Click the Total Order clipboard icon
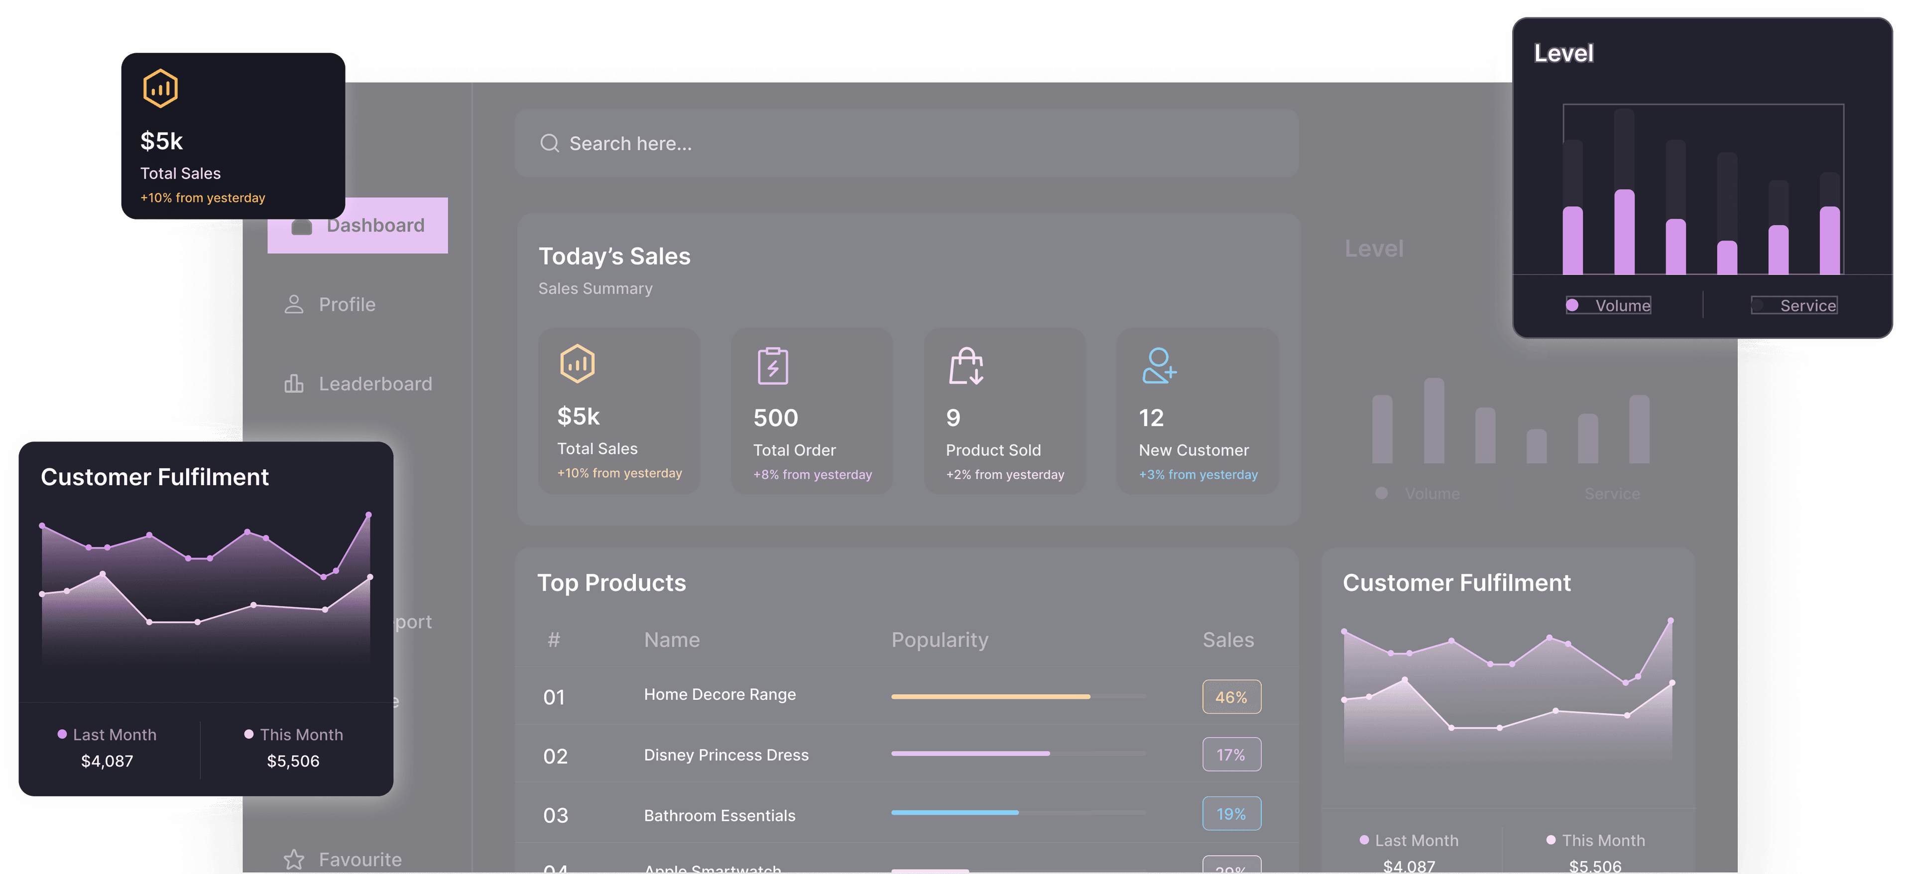Image resolution: width=1912 pixels, height=874 pixels. pyautogui.click(x=773, y=366)
